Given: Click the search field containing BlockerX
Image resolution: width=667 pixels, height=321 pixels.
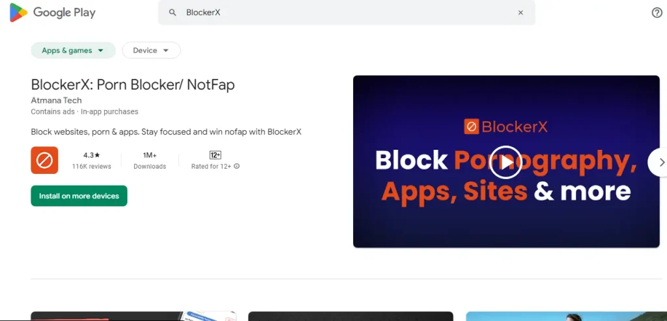Looking at the screenshot, I should (347, 13).
